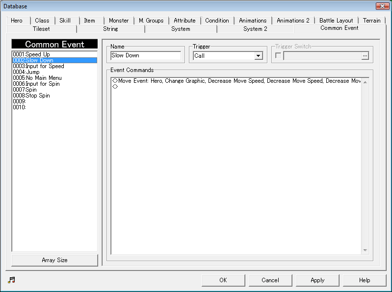
Task: Select the System 2 tab
Action: (255, 29)
